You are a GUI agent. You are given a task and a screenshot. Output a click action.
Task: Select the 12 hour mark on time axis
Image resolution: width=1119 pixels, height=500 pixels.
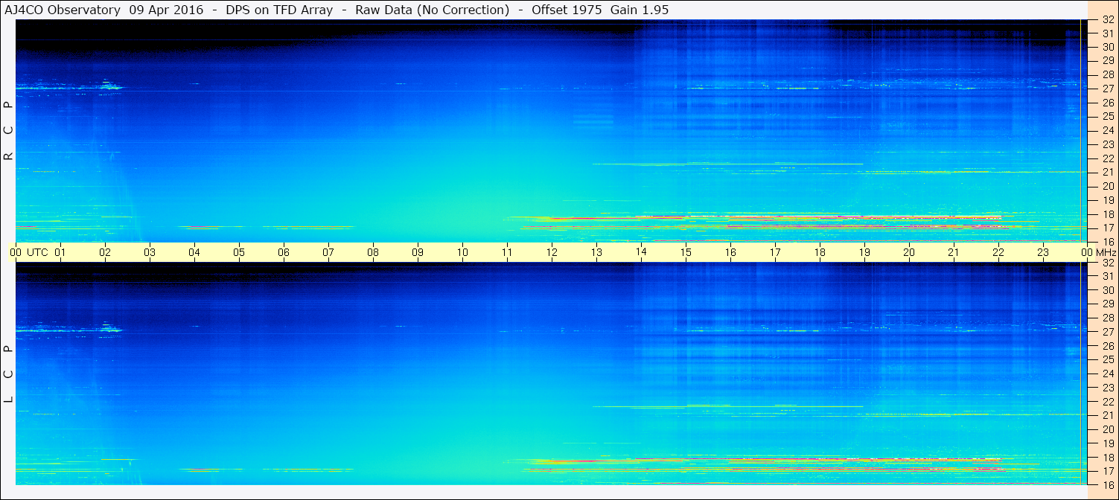pyautogui.click(x=552, y=252)
